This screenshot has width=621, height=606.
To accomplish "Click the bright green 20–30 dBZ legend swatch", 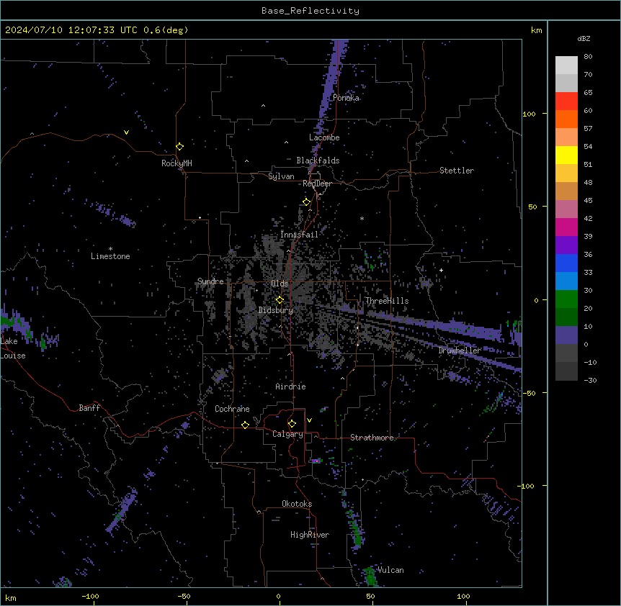I will click(566, 299).
